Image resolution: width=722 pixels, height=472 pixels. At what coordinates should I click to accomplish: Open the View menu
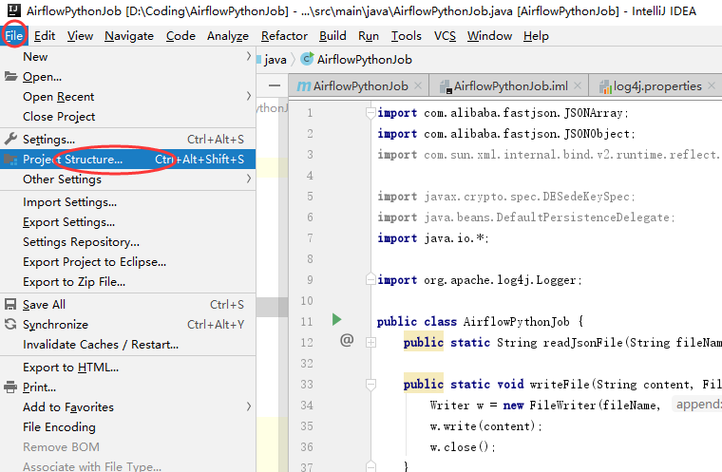pos(80,36)
